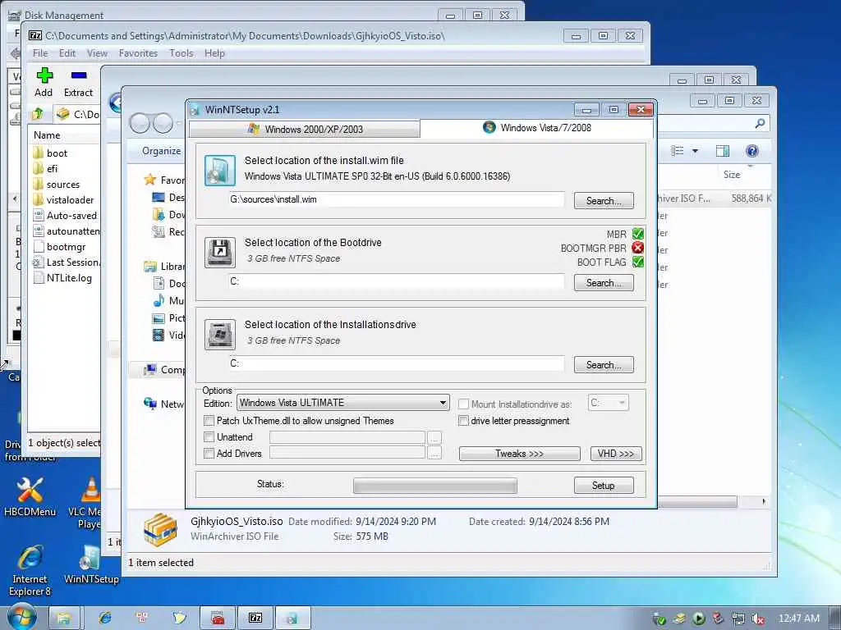
Task: Click the install.wim disc icon in WinNTSetup
Action: tap(220, 171)
